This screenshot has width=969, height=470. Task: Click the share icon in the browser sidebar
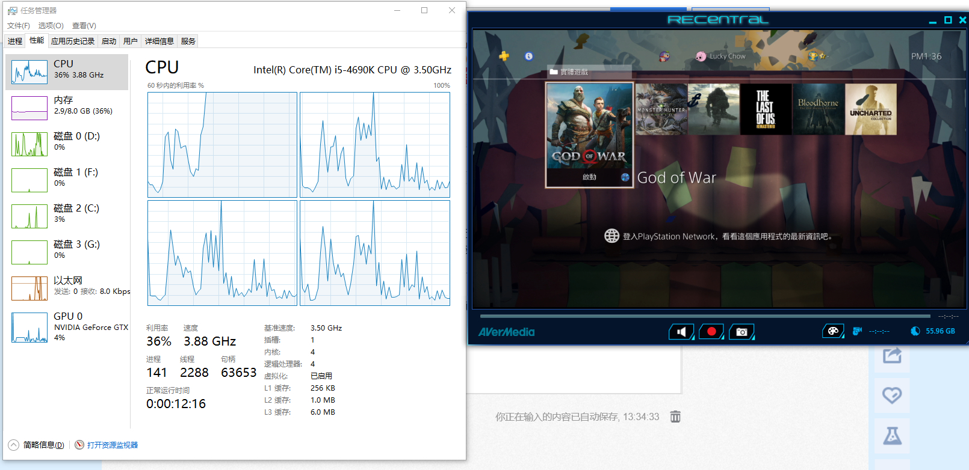click(892, 355)
